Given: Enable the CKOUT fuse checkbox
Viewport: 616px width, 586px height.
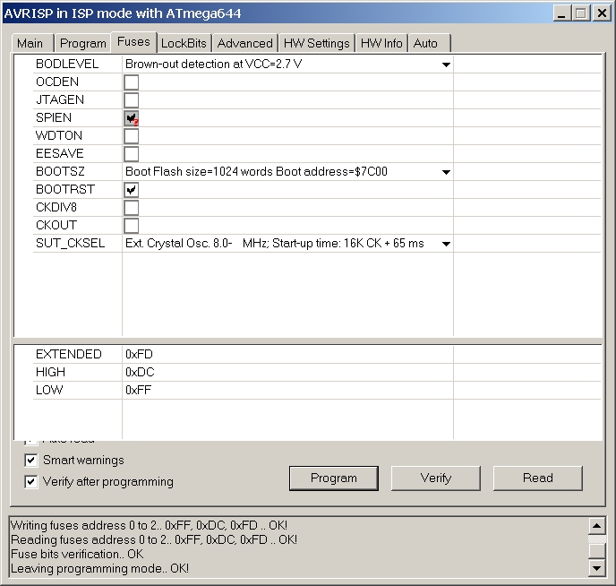Looking at the screenshot, I should coord(132,226).
